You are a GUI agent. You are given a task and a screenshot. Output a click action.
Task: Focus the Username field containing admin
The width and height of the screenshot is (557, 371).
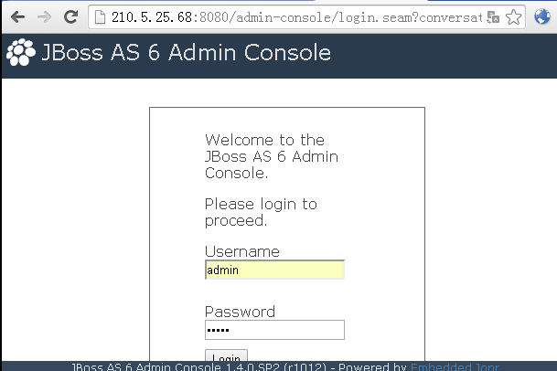click(x=274, y=270)
